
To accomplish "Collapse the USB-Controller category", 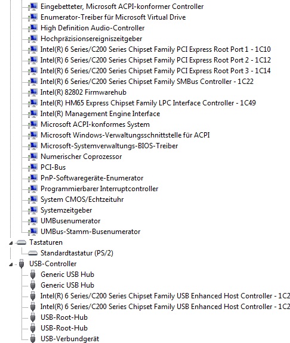I will [x=11, y=264].
